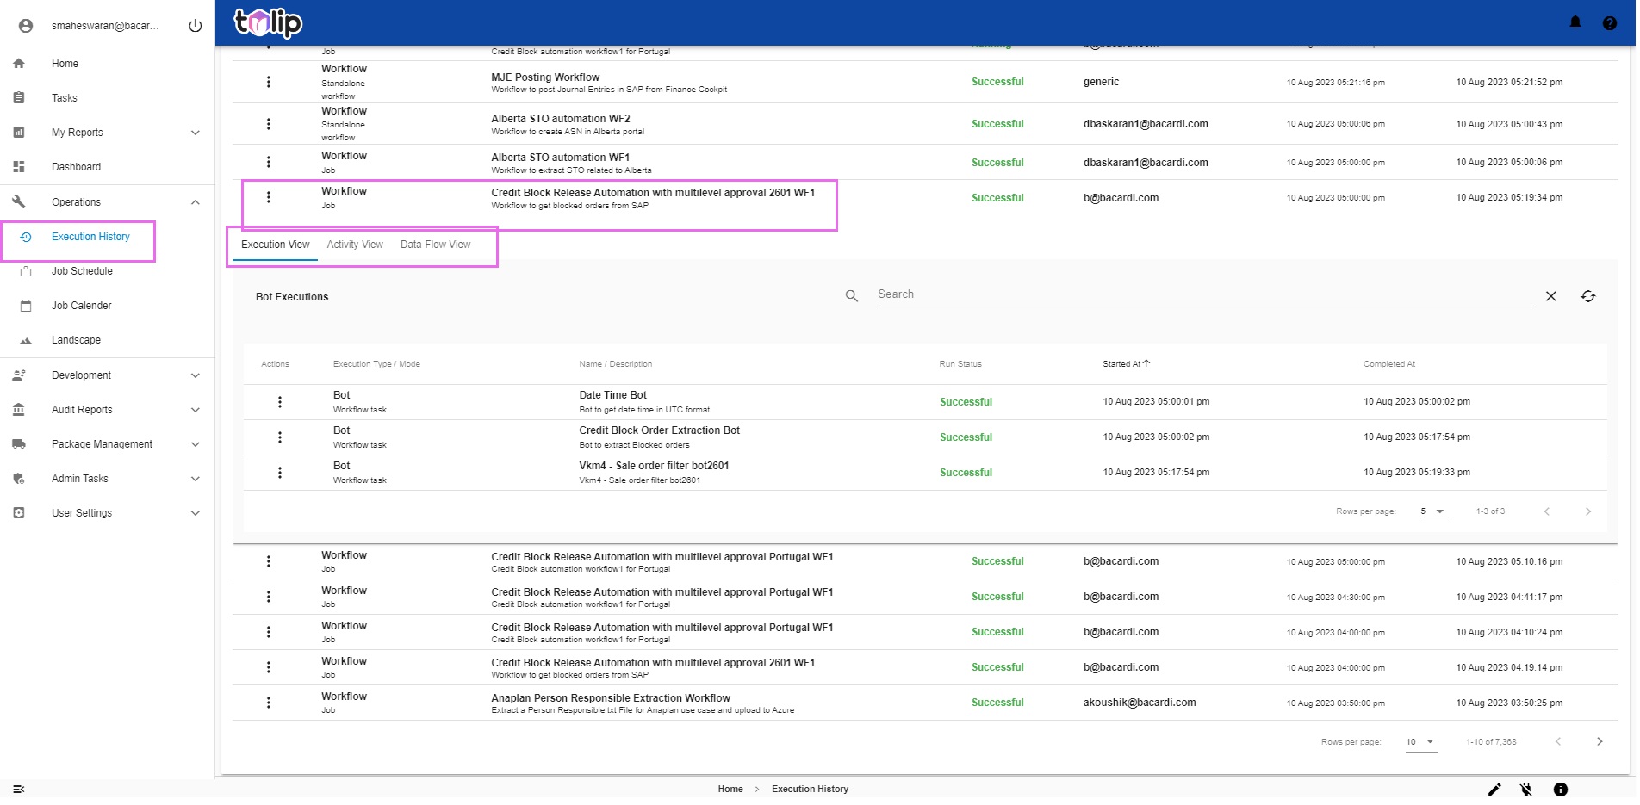Click the Run Status column header
The width and height of the screenshot is (1640, 805).
960,364
